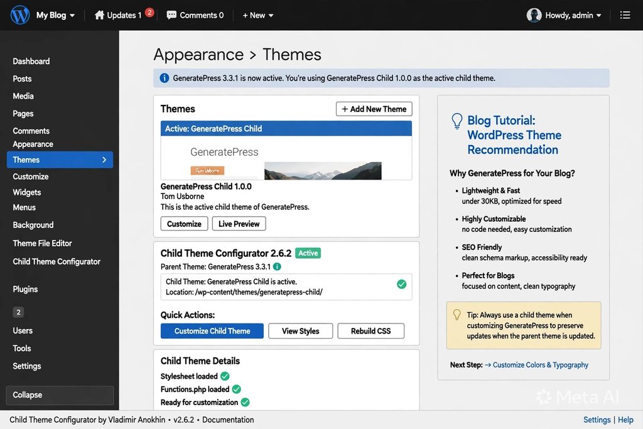The image size is (643, 429).
Task: Open Dashboard in the sidebar
Action: pyautogui.click(x=31, y=61)
